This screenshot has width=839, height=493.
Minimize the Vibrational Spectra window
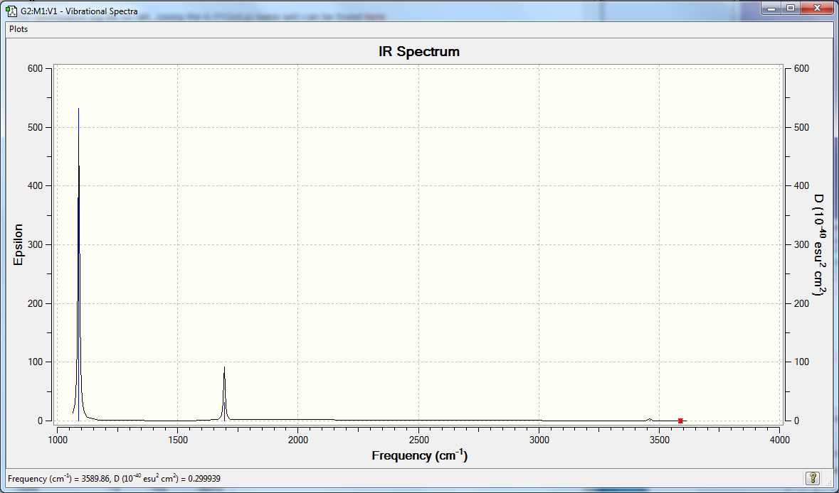771,8
